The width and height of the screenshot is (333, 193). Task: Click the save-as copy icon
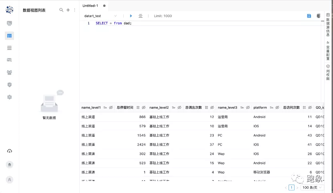point(318,16)
